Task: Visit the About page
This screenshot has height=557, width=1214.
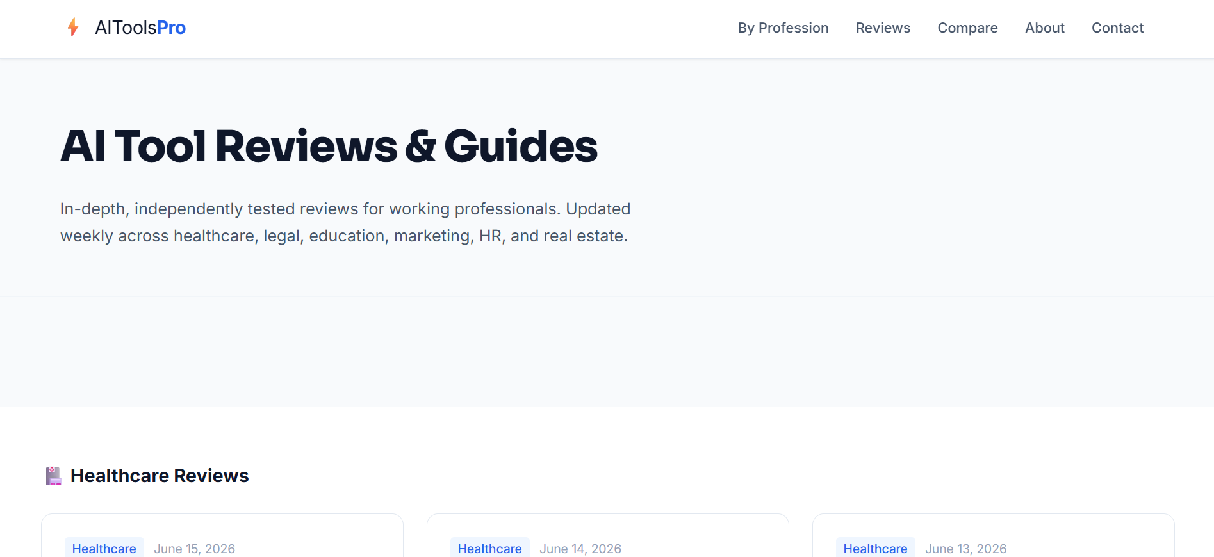Action: (x=1045, y=28)
